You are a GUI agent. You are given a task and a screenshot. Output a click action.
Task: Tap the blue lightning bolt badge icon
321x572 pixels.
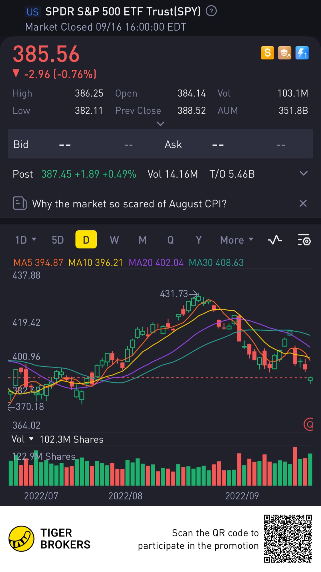click(302, 53)
